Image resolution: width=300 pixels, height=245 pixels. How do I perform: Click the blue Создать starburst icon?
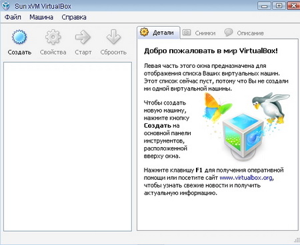[19, 37]
